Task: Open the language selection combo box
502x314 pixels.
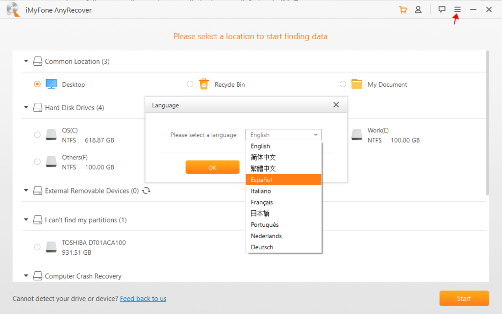Action: 283,135
